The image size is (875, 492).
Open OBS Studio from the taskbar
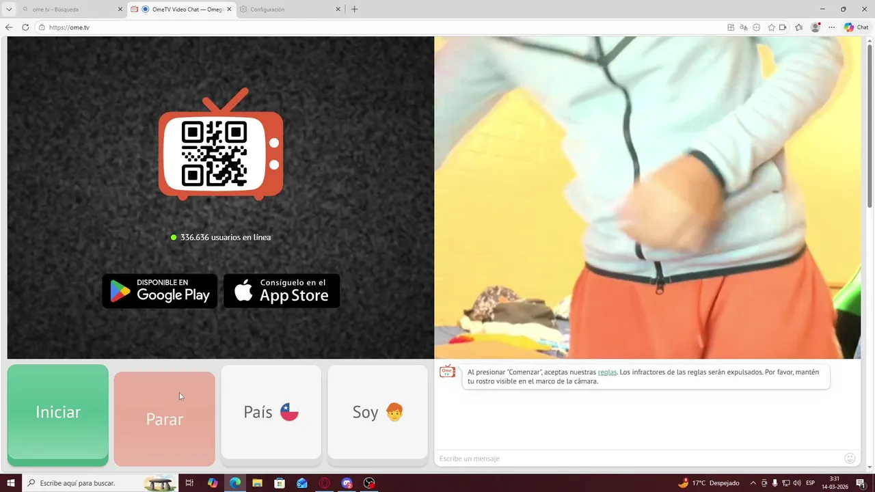click(x=370, y=483)
